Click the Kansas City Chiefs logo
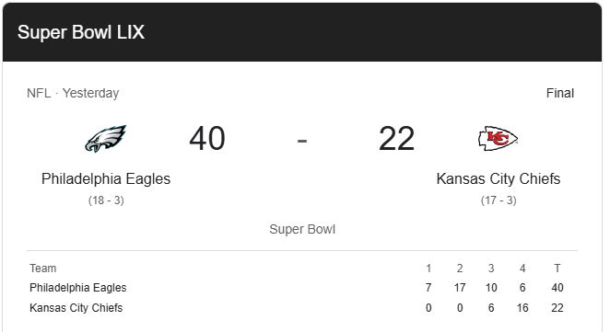 pyautogui.click(x=498, y=138)
